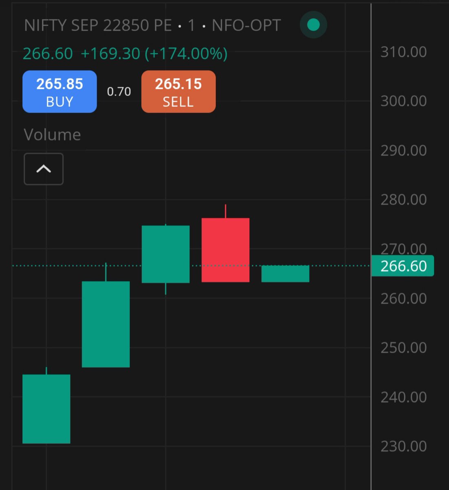Image resolution: width=449 pixels, height=490 pixels.
Task: Click the 290.00 price scale label
Action: 403,150
